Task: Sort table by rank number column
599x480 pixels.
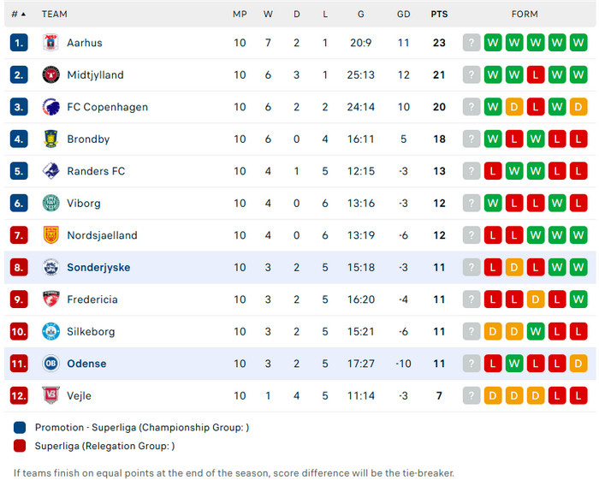Action: [18, 15]
